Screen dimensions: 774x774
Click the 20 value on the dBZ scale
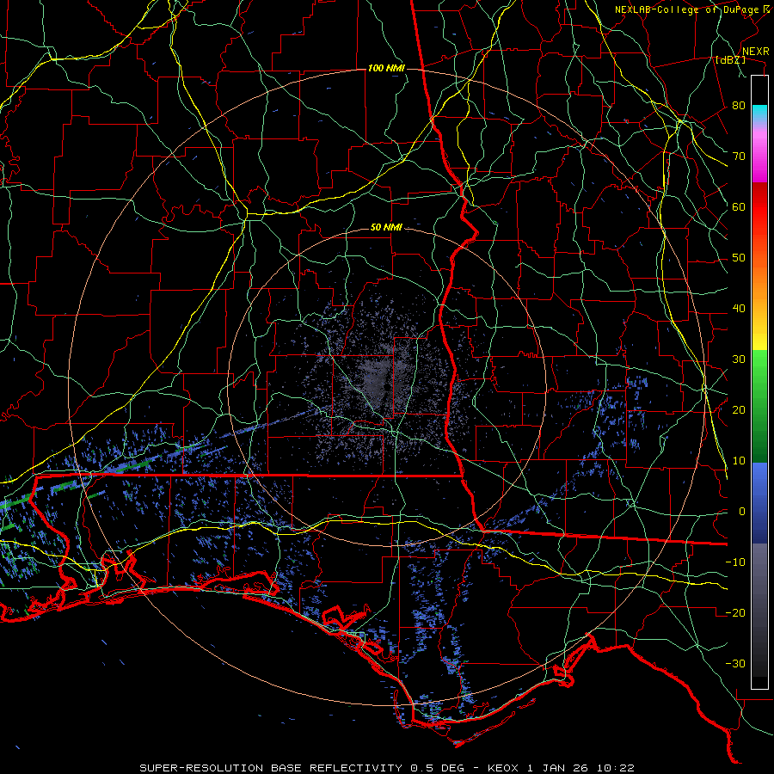[739, 410]
